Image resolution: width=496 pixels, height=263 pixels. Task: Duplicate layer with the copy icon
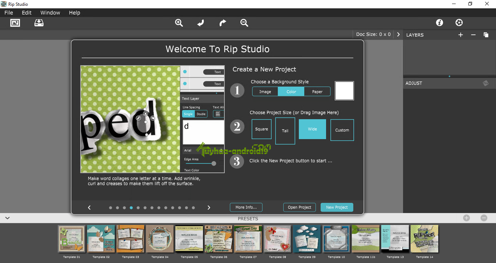click(486, 35)
